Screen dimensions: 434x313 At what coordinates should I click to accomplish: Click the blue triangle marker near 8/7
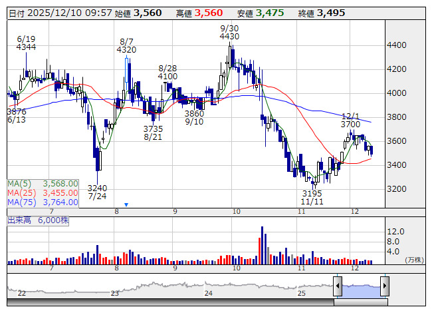coord(126,205)
